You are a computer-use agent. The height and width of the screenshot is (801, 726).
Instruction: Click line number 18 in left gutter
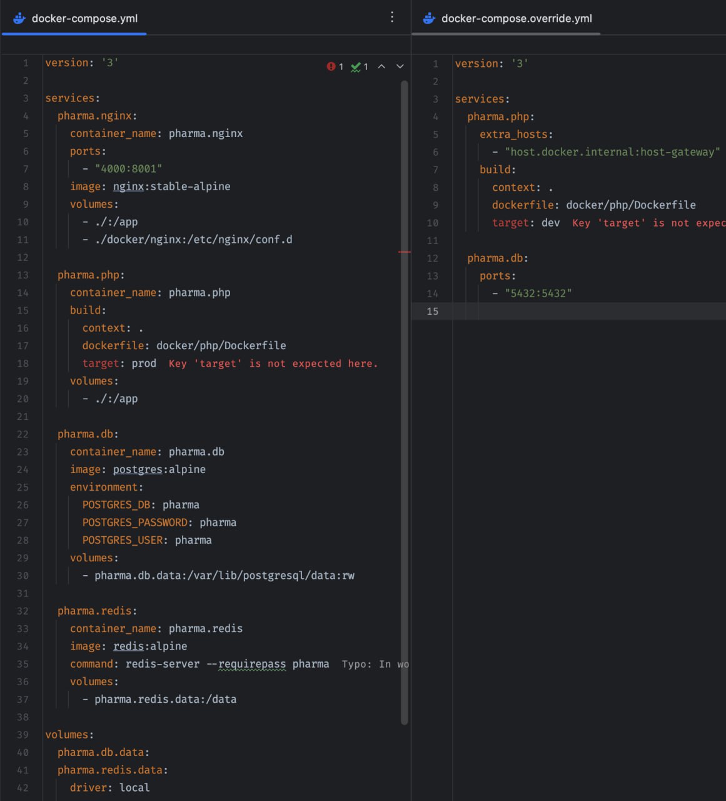point(23,364)
